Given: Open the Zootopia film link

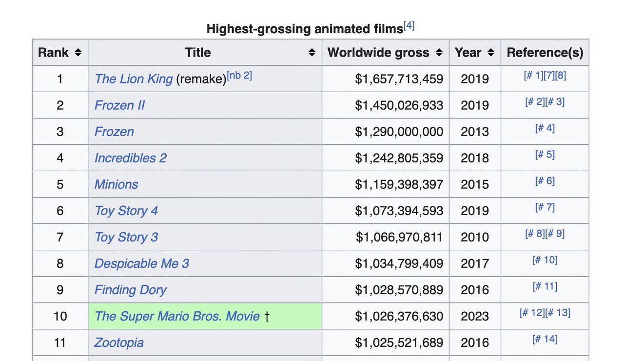Looking at the screenshot, I should [119, 342].
